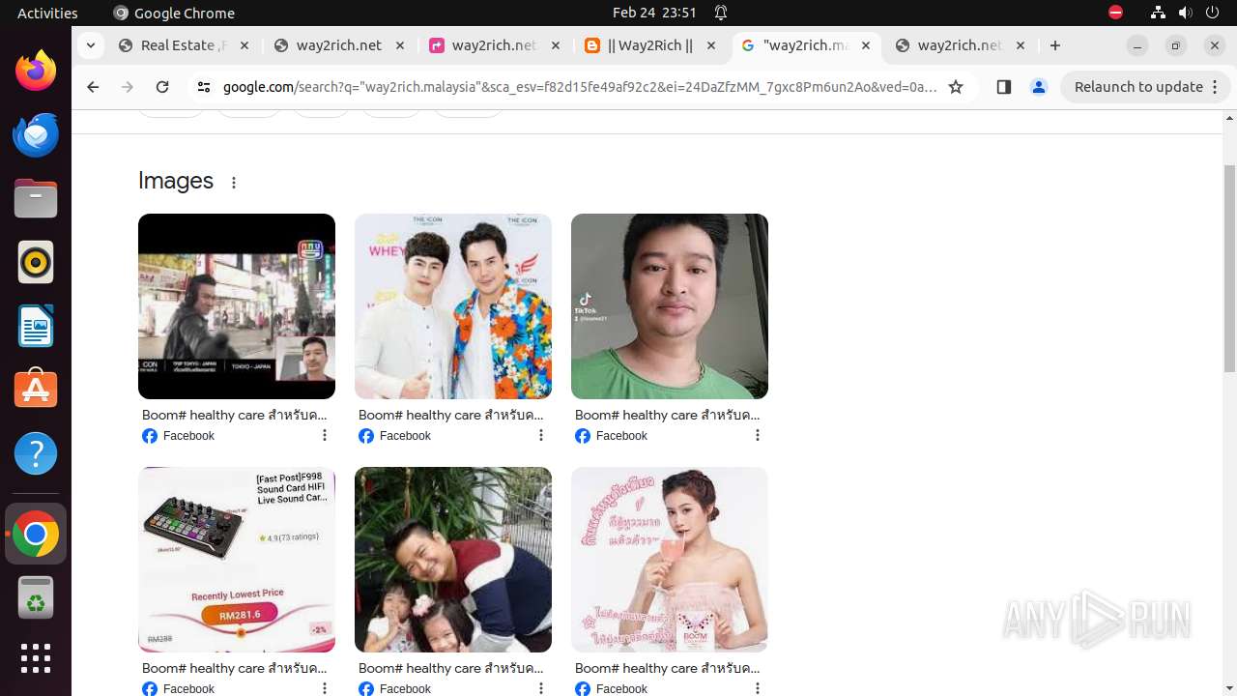
Task: Open the clock calendar Feb 24 23:51
Action: point(654,13)
